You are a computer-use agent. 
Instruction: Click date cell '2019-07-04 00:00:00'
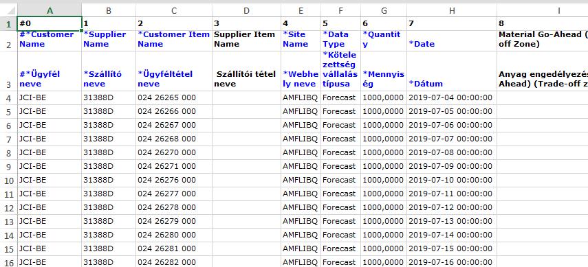(452, 97)
